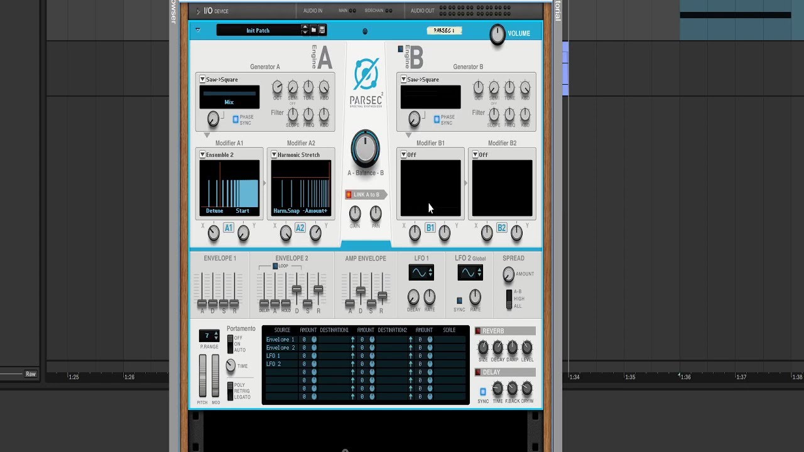The width and height of the screenshot is (804, 452).
Task: Click the Delay F.BACK knob
Action: pos(513,388)
